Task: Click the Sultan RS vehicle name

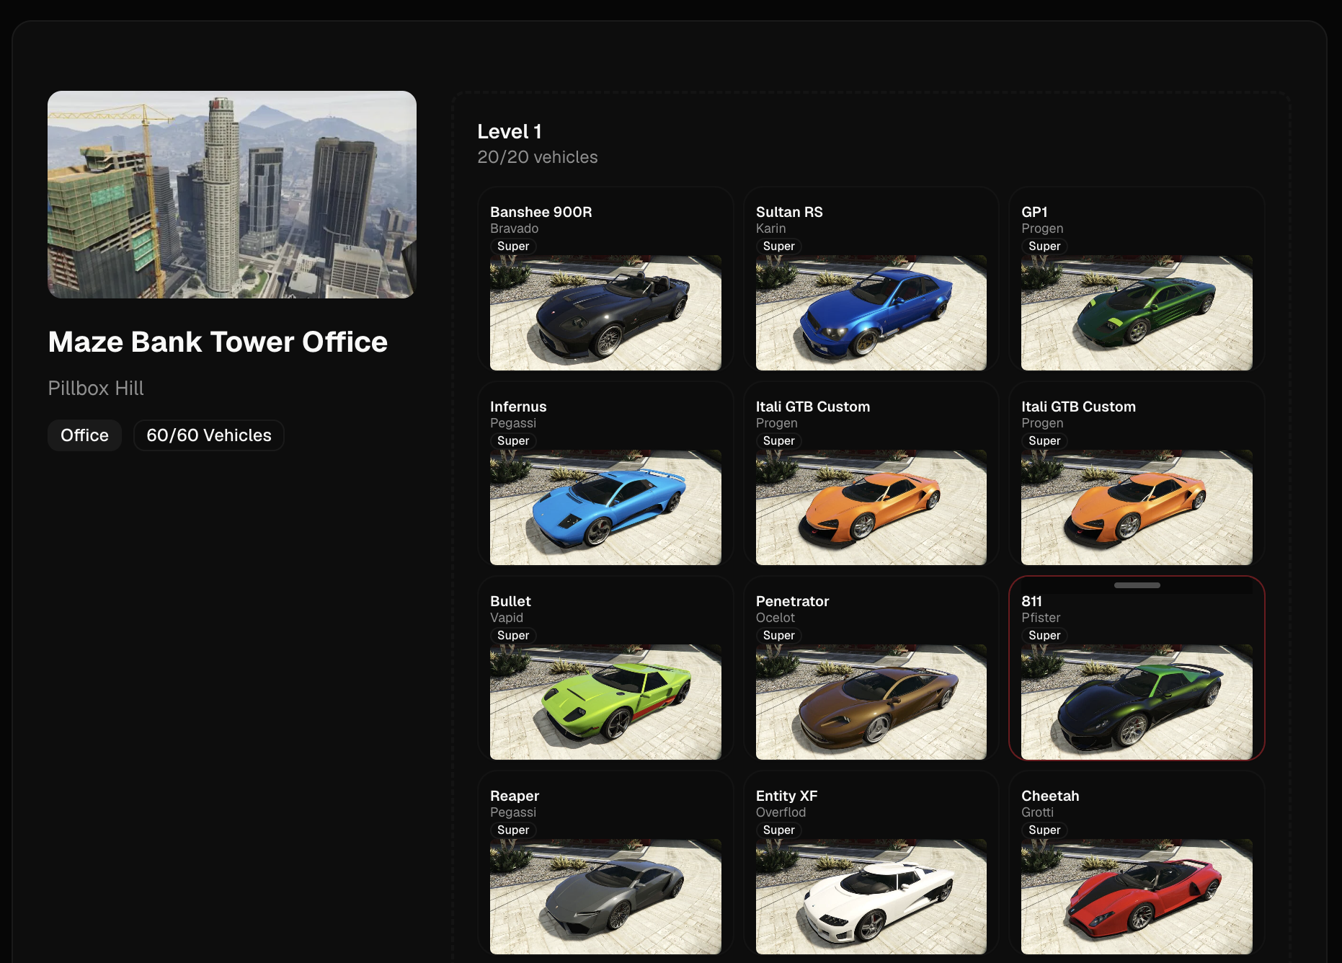Action: pos(789,212)
